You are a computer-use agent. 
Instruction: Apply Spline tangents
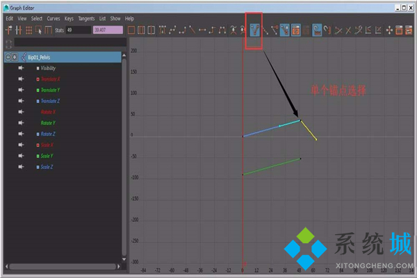(x=172, y=30)
